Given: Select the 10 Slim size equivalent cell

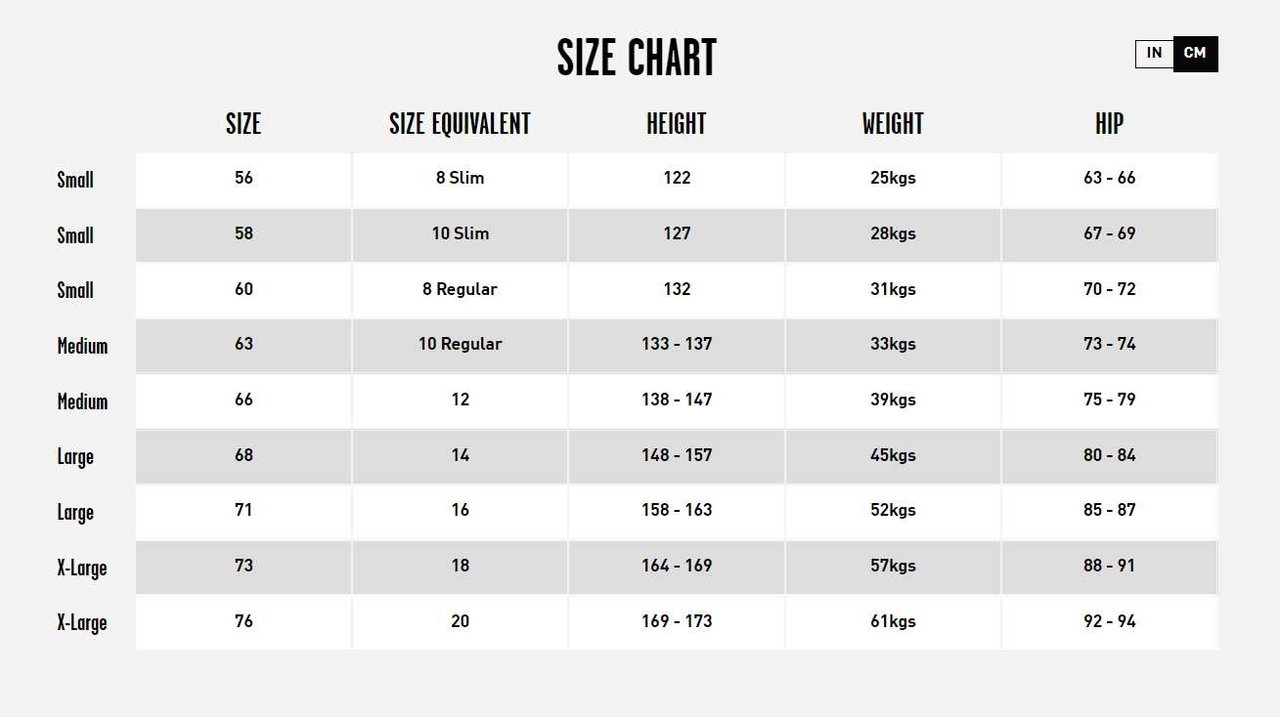Looking at the screenshot, I should coord(460,235).
